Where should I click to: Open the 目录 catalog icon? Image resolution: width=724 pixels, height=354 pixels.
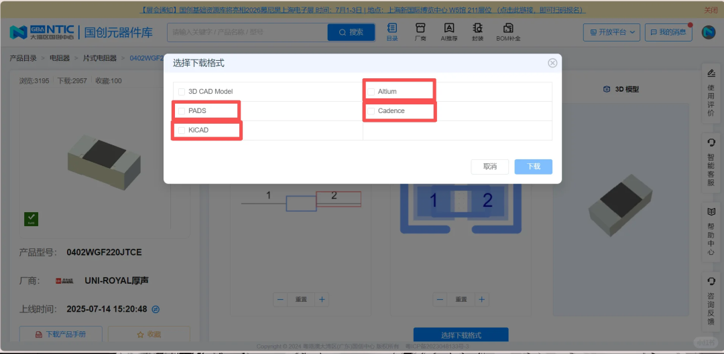392,32
